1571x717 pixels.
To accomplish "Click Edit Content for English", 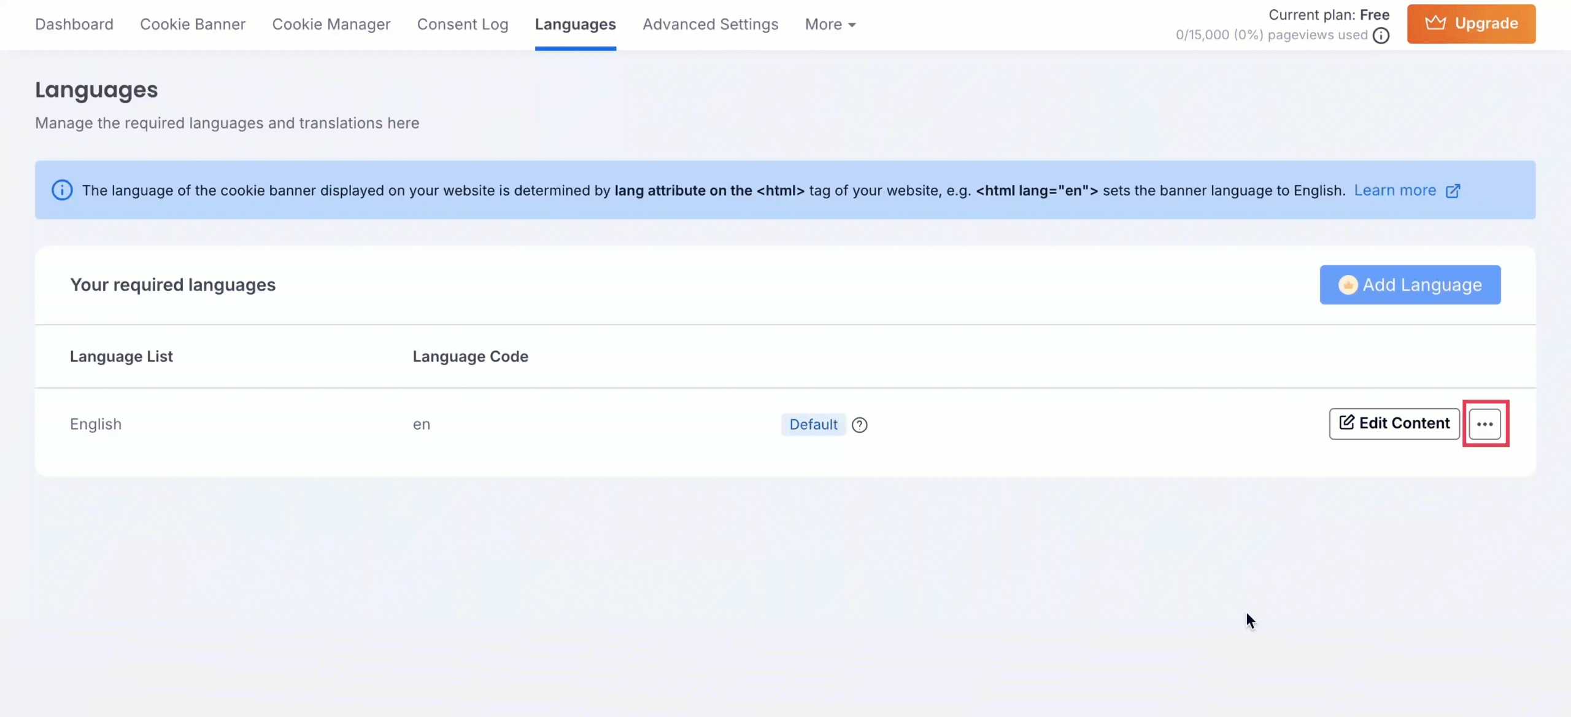I will coord(1394,424).
